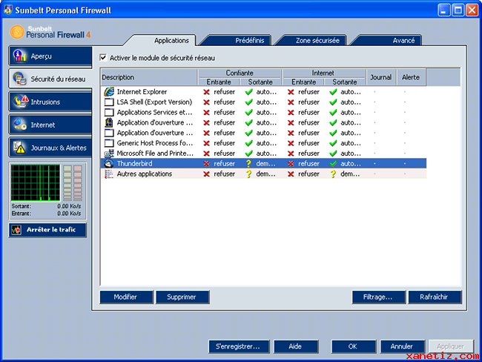Viewport: 482px width, 362px height.
Task: Click the S'enregistrer... button
Action: 239,346
